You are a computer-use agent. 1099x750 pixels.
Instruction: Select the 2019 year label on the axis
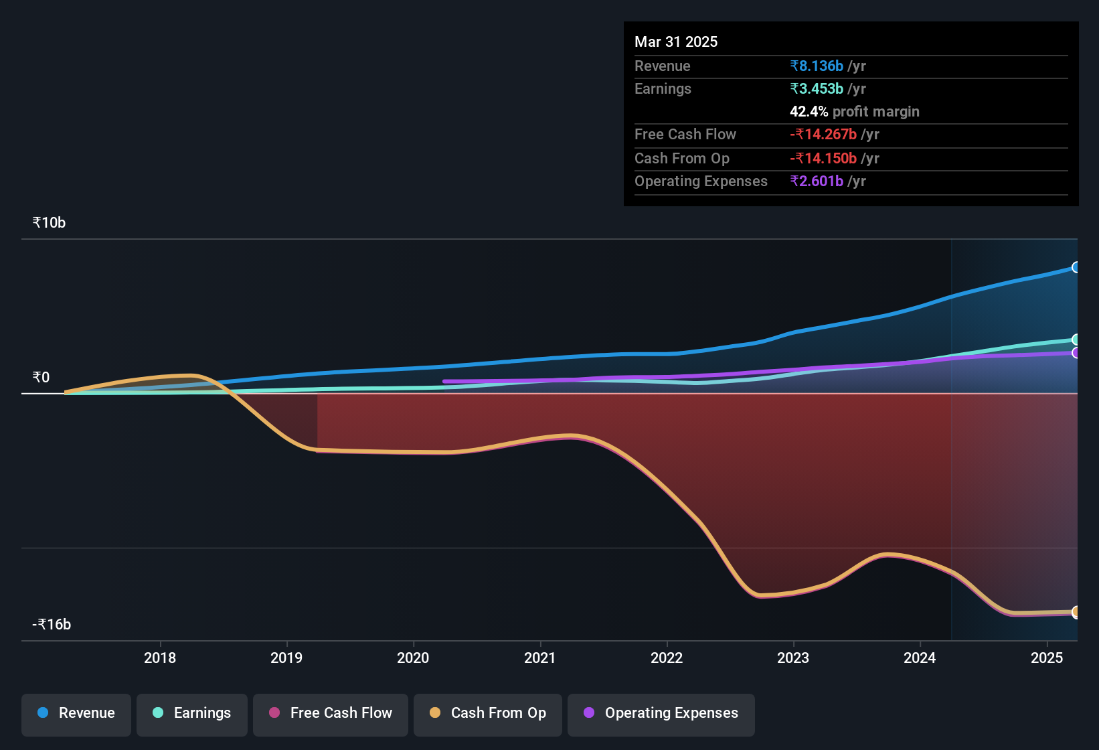click(x=286, y=658)
